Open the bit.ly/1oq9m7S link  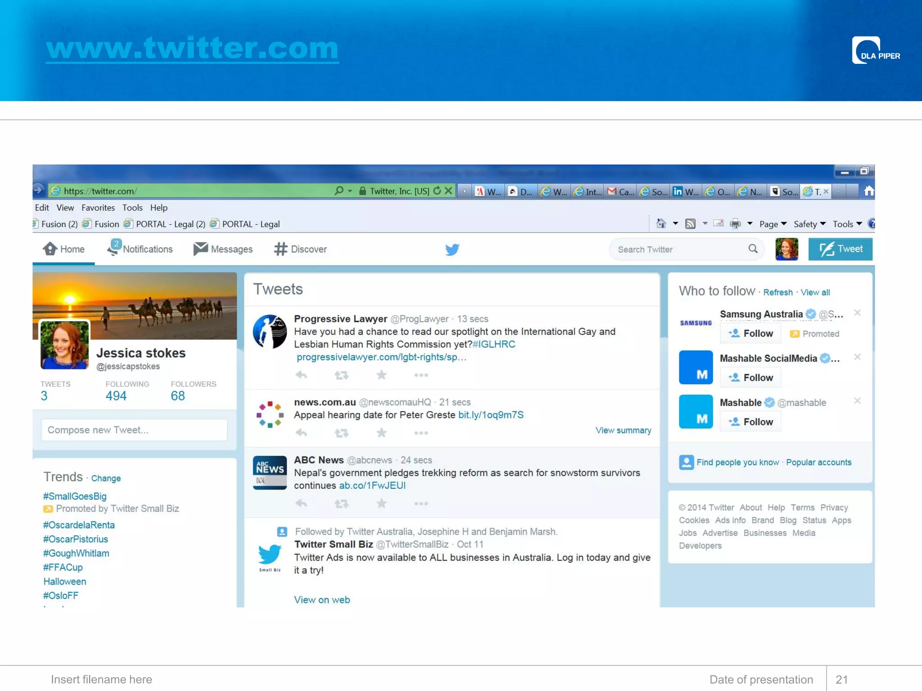(491, 415)
